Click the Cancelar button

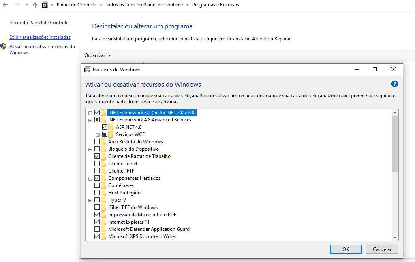click(382, 249)
